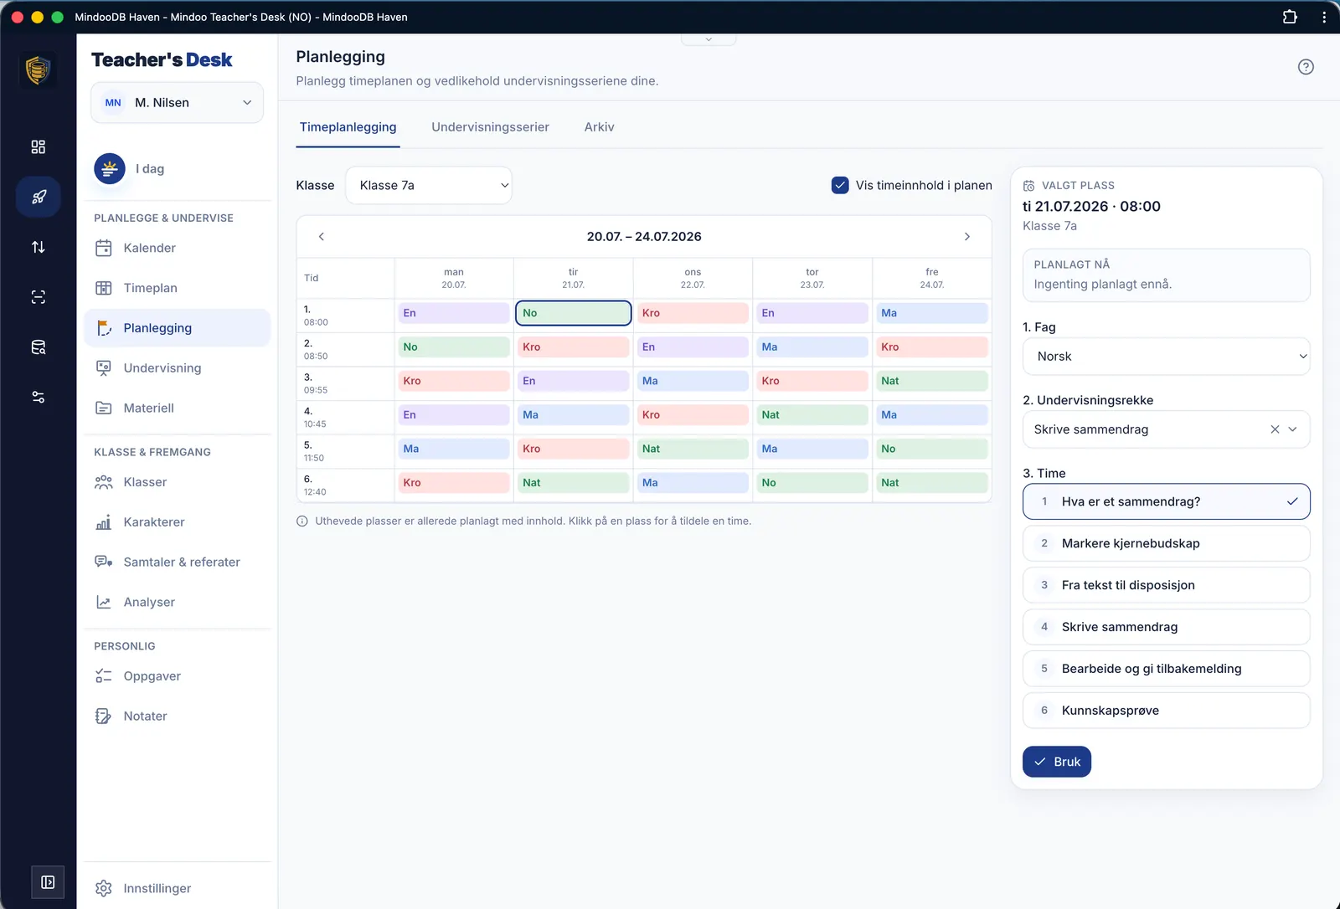
Task: Open the database icon in left rail
Action: (x=39, y=347)
